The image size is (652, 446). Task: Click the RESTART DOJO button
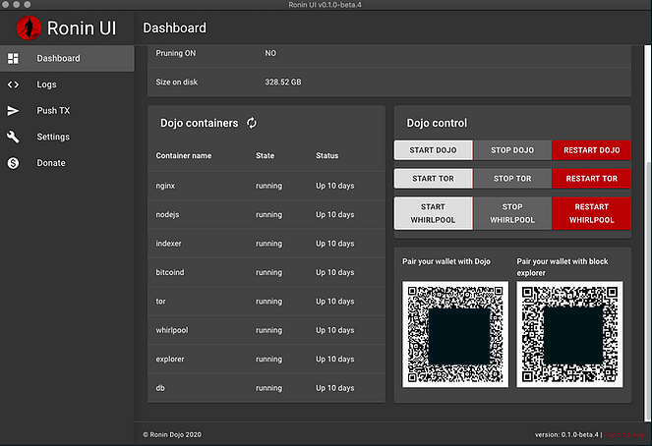click(x=591, y=150)
